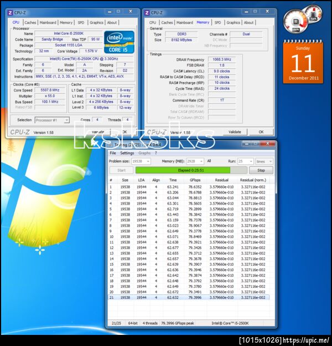Switch to SPD tab in right CPU-Z window
The width and height of the screenshot is (332, 346).
point(217,23)
